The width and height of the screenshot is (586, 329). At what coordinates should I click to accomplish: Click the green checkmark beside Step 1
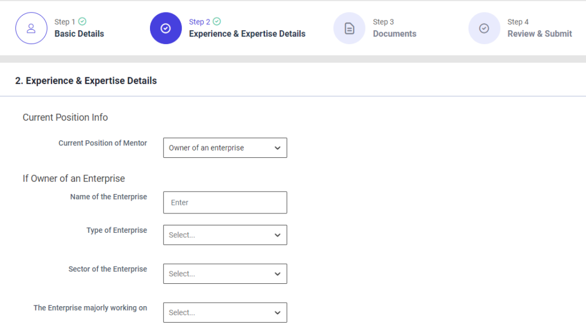pyautogui.click(x=82, y=22)
